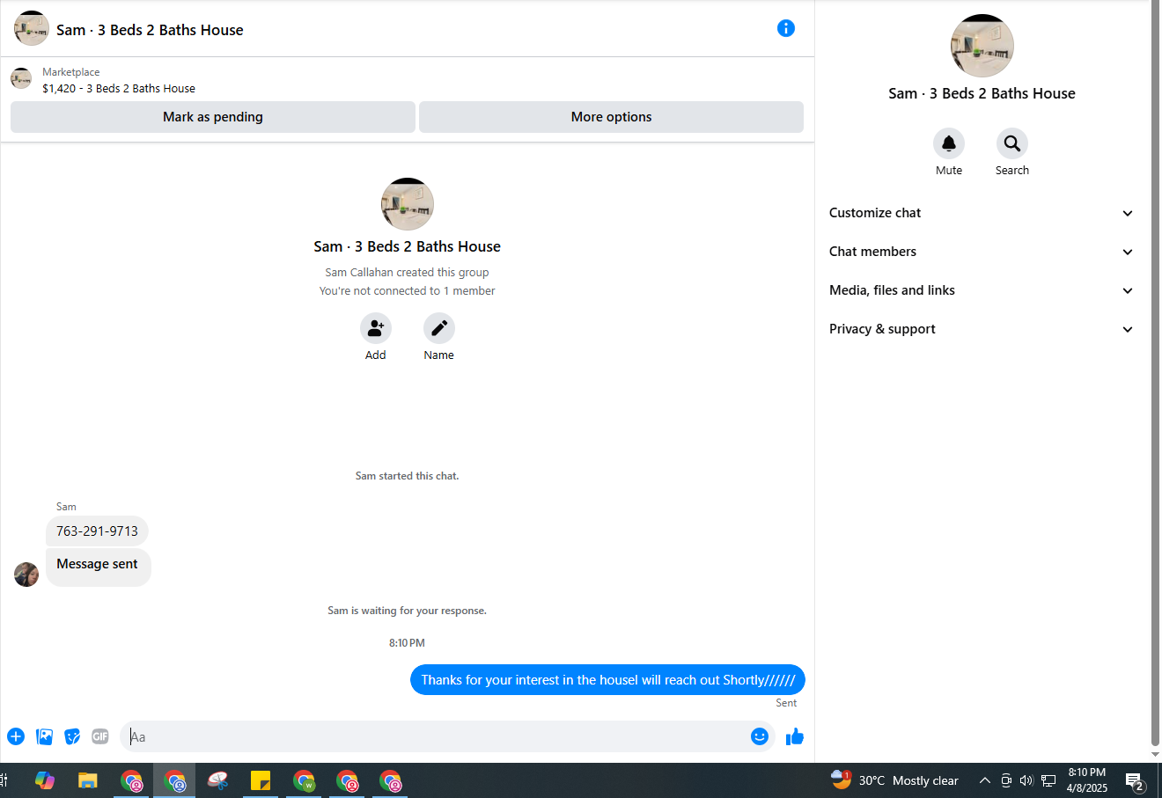This screenshot has height=798, width=1162.
Task: Open the GIF picker icon
Action: [x=100, y=736]
